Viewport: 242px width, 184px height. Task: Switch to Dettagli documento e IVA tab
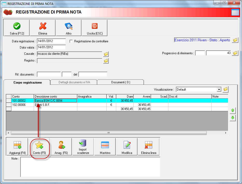pyautogui.click(x=74, y=82)
